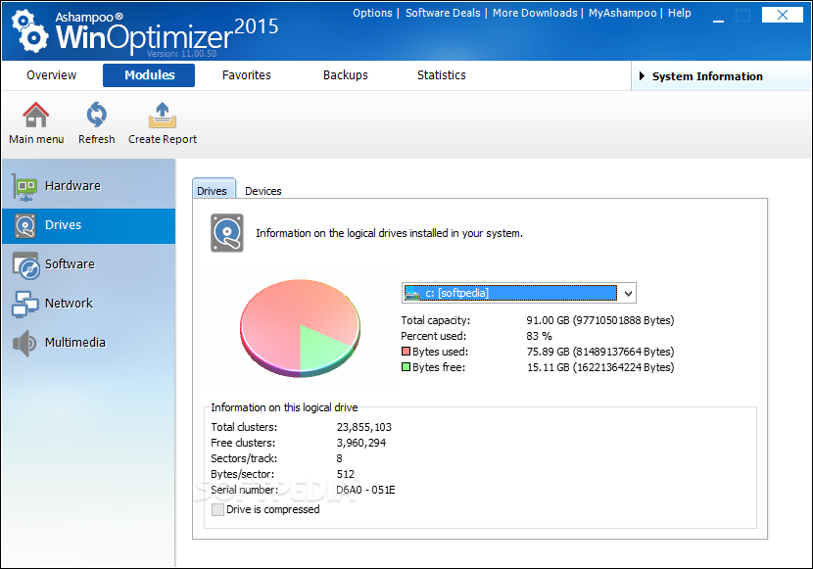Screen dimensions: 813x569
Task: Open the Favorites tab
Action: (x=246, y=75)
